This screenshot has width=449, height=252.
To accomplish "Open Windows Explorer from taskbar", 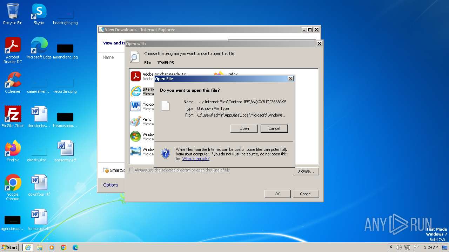I will click(x=40, y=247).
